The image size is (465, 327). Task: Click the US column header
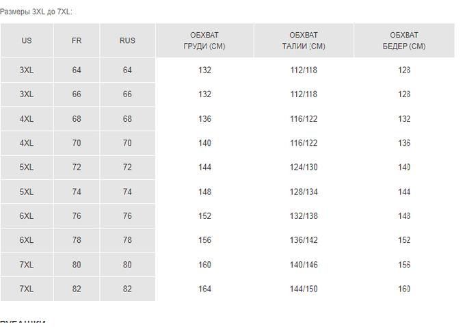coord(27,40)
